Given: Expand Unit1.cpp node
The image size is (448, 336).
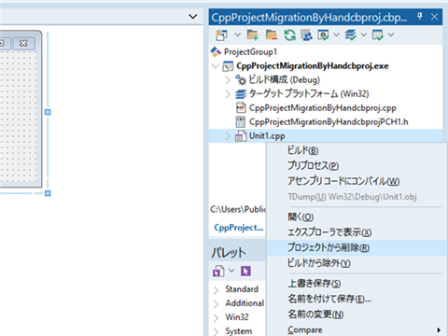Looking at the screenshot, I should click(228, 136).
